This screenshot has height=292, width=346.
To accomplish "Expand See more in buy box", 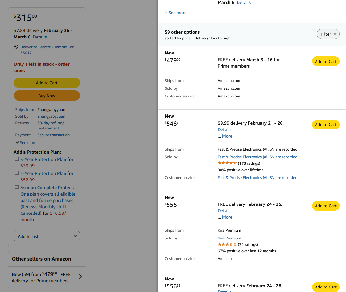I will [26, 143].
